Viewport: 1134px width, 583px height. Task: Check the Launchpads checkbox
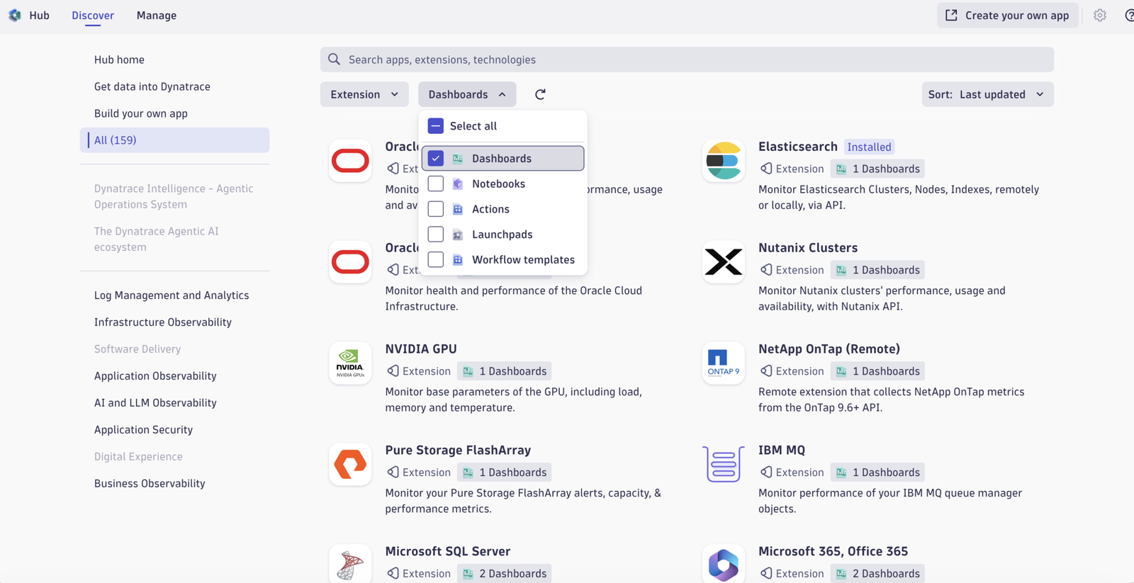436,234
